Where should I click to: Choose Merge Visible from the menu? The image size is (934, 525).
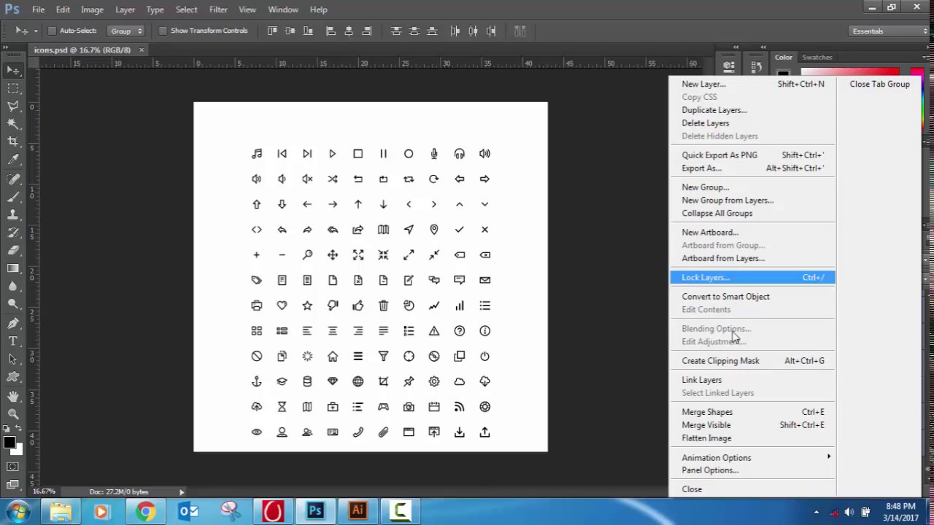point(706,424)
